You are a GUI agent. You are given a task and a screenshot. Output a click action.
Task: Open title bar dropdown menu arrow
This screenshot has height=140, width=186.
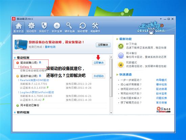[x=161, y=19]
